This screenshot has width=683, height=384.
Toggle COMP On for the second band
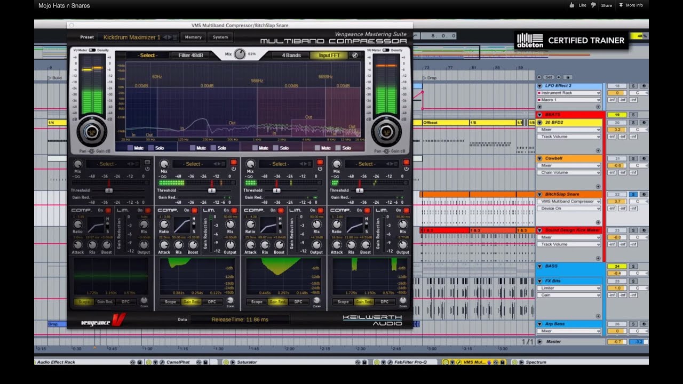194,210
